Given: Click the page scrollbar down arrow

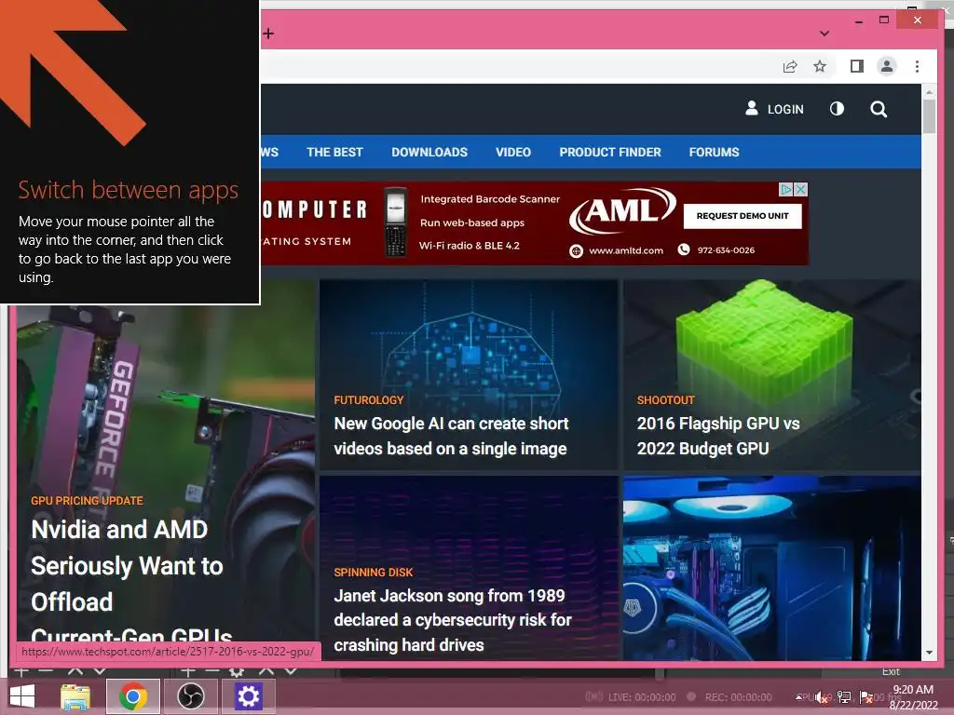Looking at the screenshot, I should pos(929,653).
